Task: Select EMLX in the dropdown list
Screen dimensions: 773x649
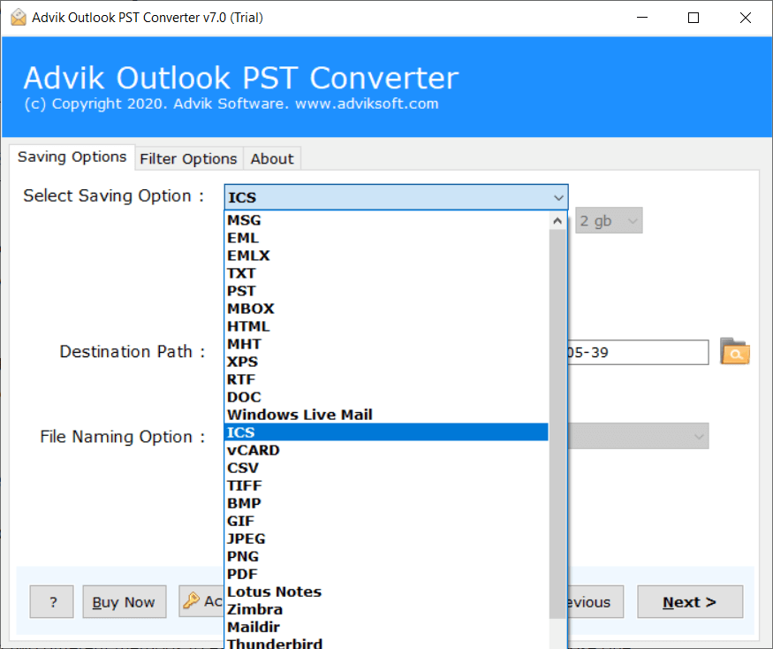Action: tap(387, 256)
